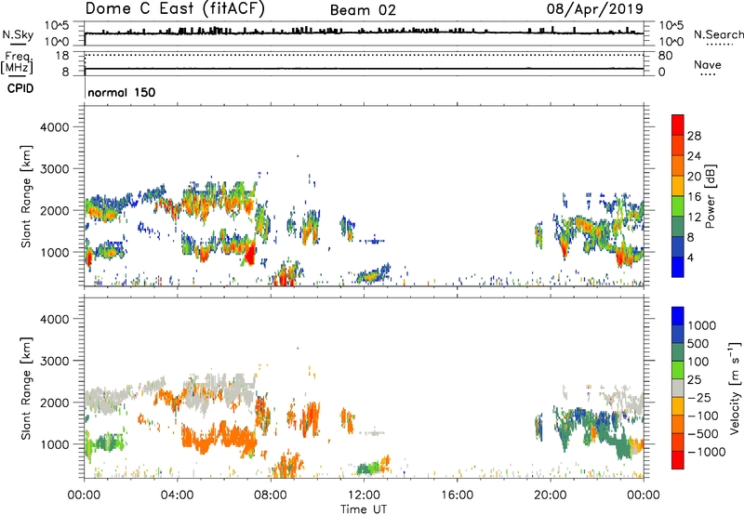Click the 12:00 green velocity echo patch
This screenshot has height=515, width=744.
click(370, 469)
